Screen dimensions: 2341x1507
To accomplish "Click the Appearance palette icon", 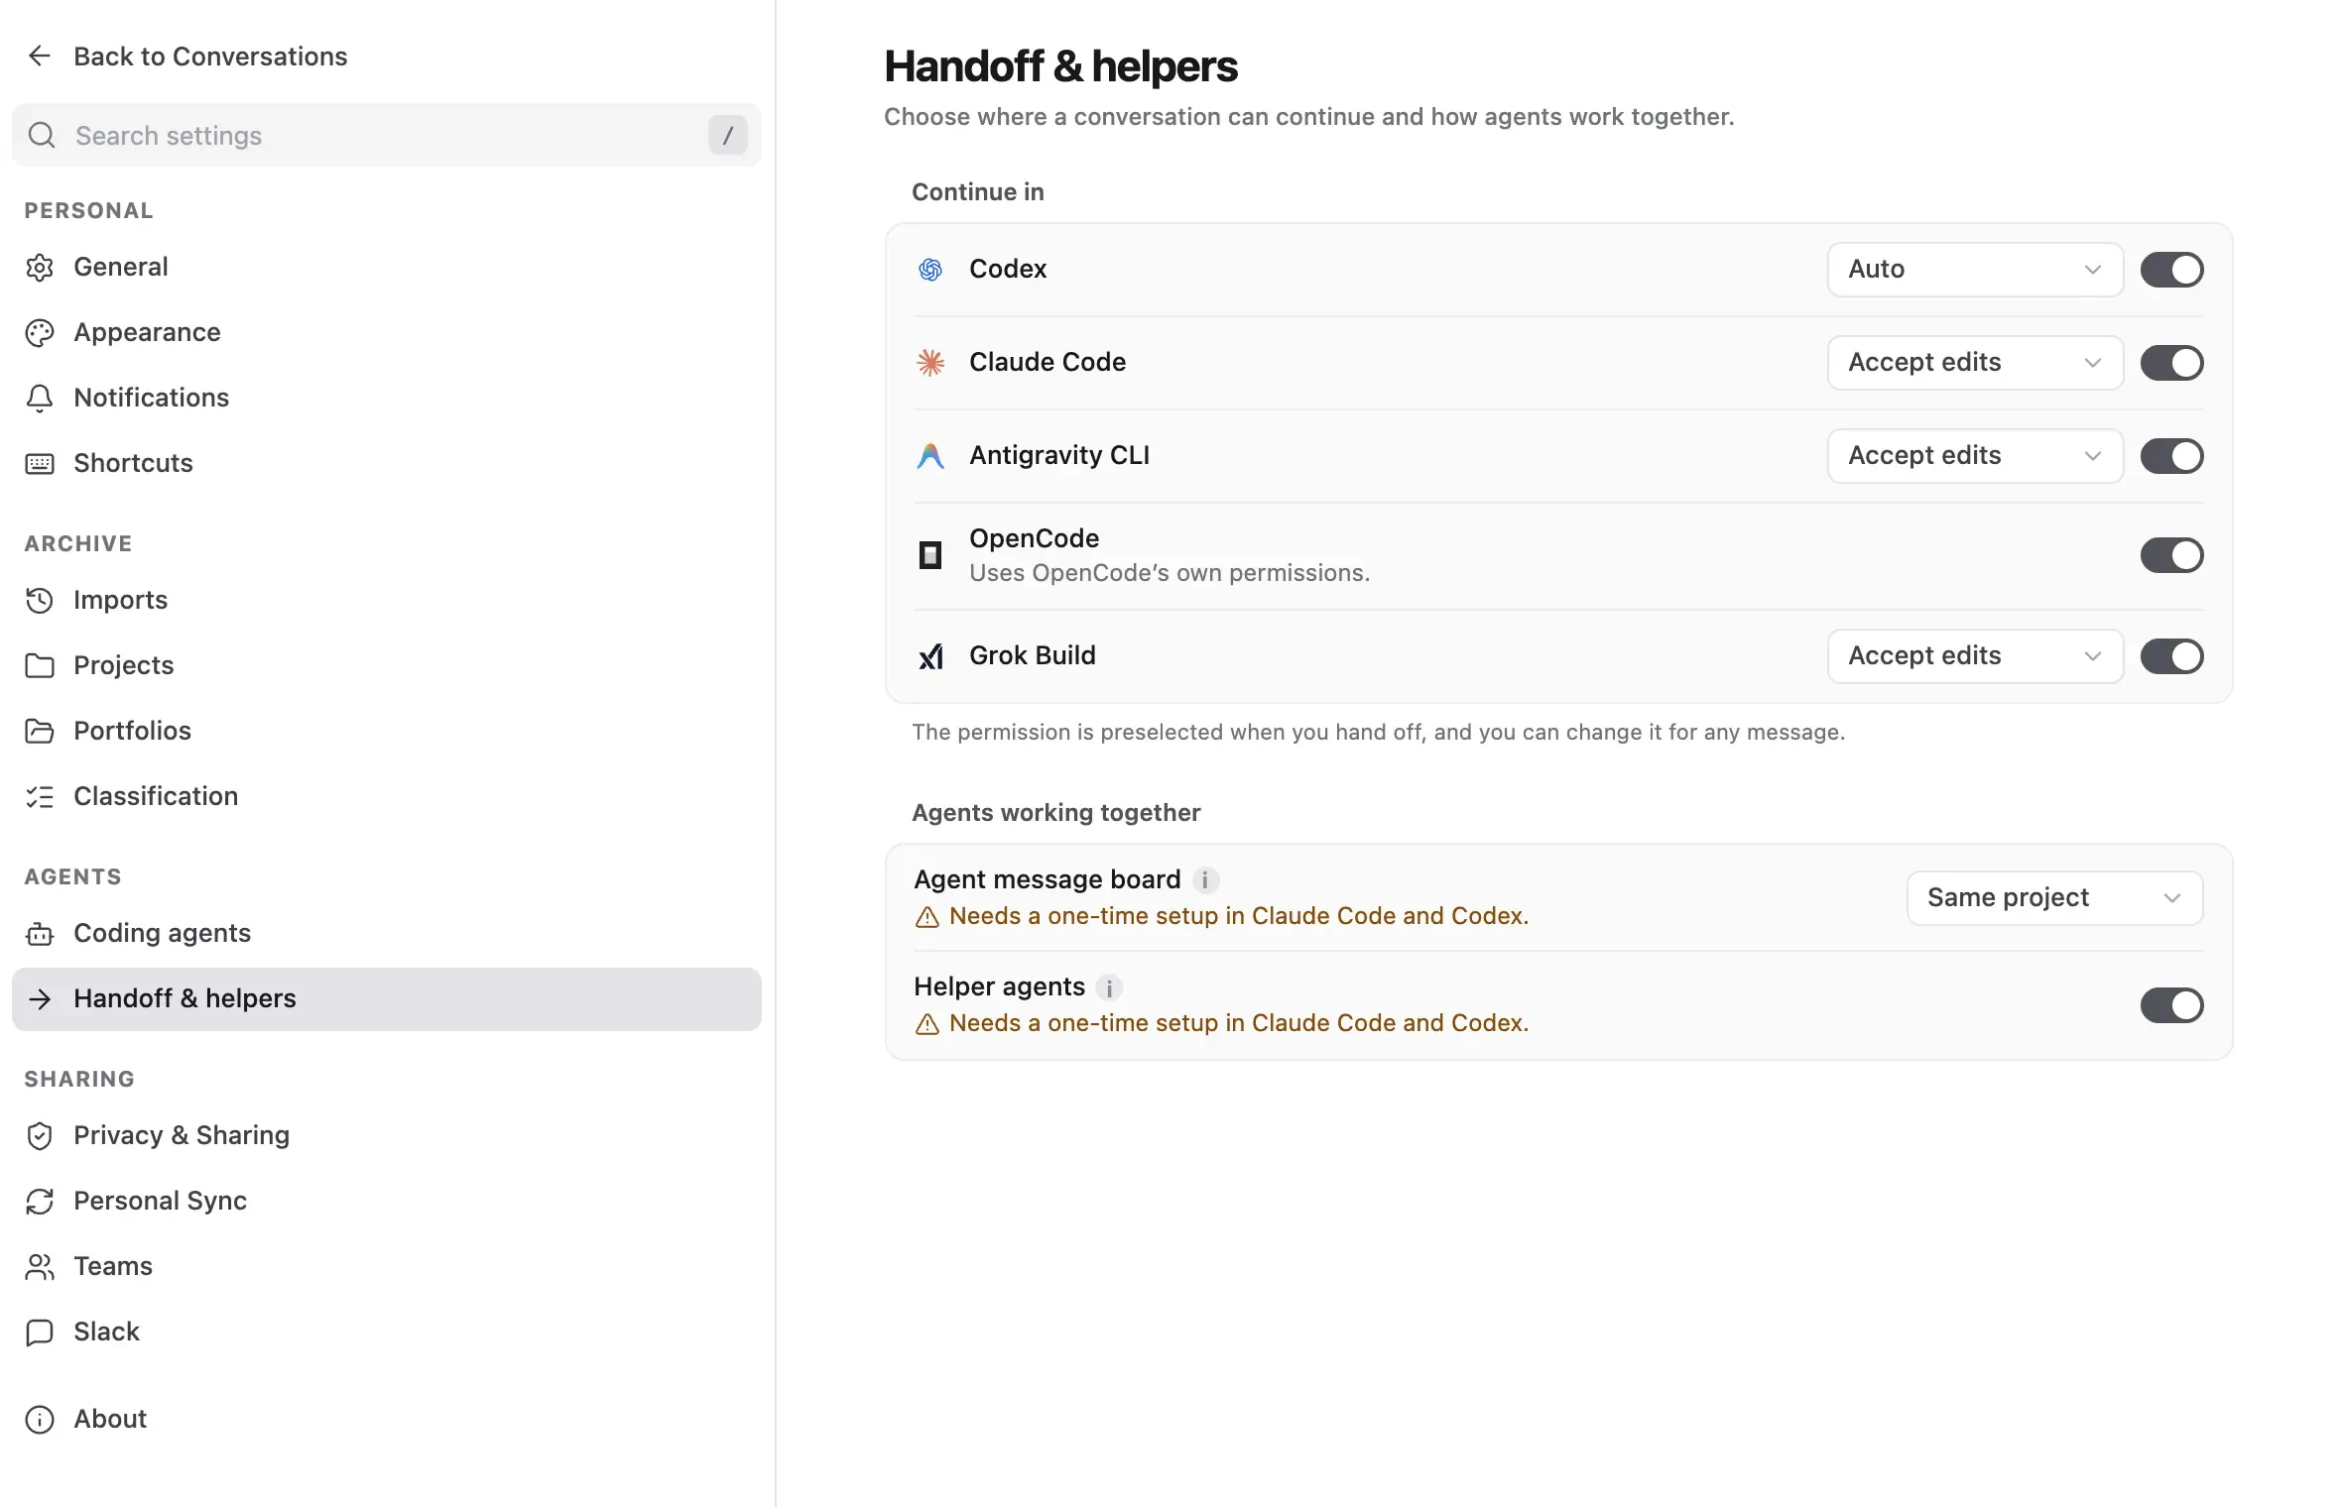I will coord(40,333).
